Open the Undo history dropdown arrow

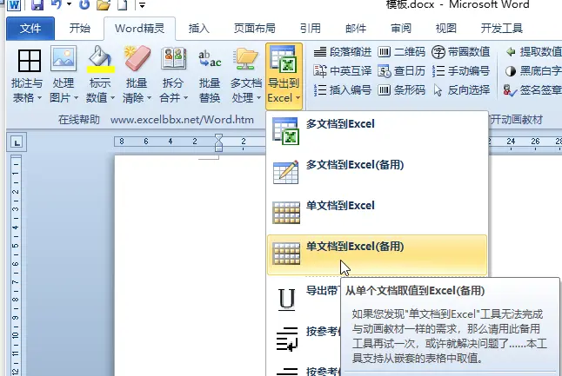click(69, 4)
